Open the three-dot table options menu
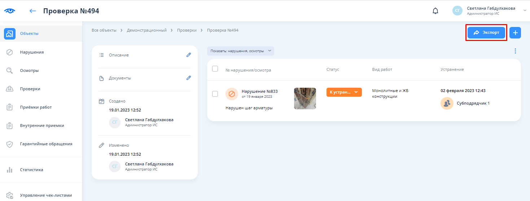Screen dimensions: 530x201 pos(515,51)
